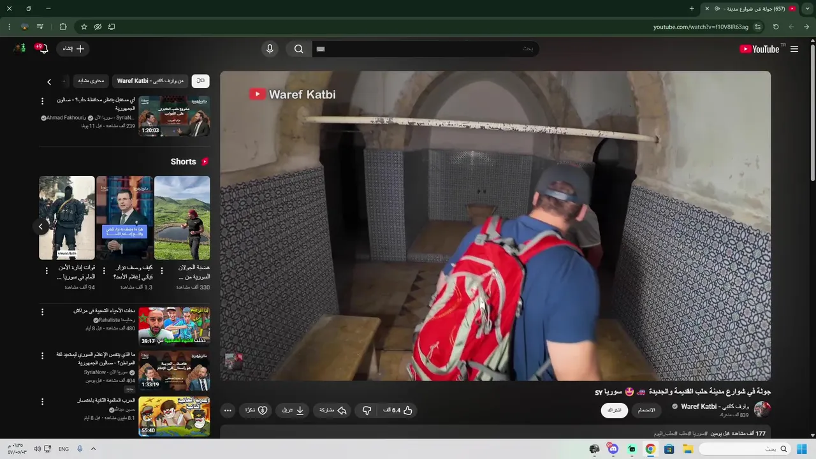This screenshot has height=459, width=816.
Task: Open the Marrakech video title link
Action: [104, 310]
